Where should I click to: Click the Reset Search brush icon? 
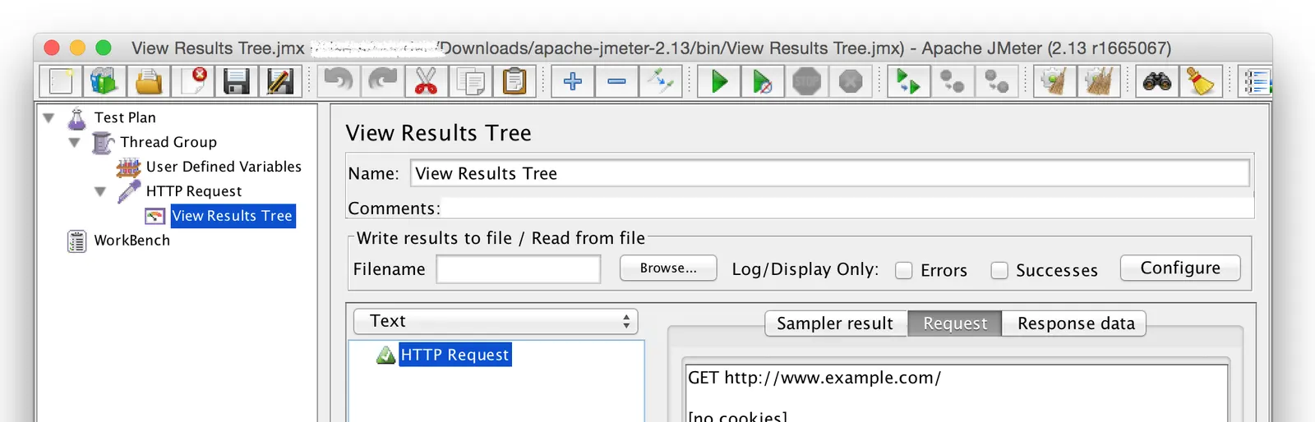click(x=1201, y=81)
